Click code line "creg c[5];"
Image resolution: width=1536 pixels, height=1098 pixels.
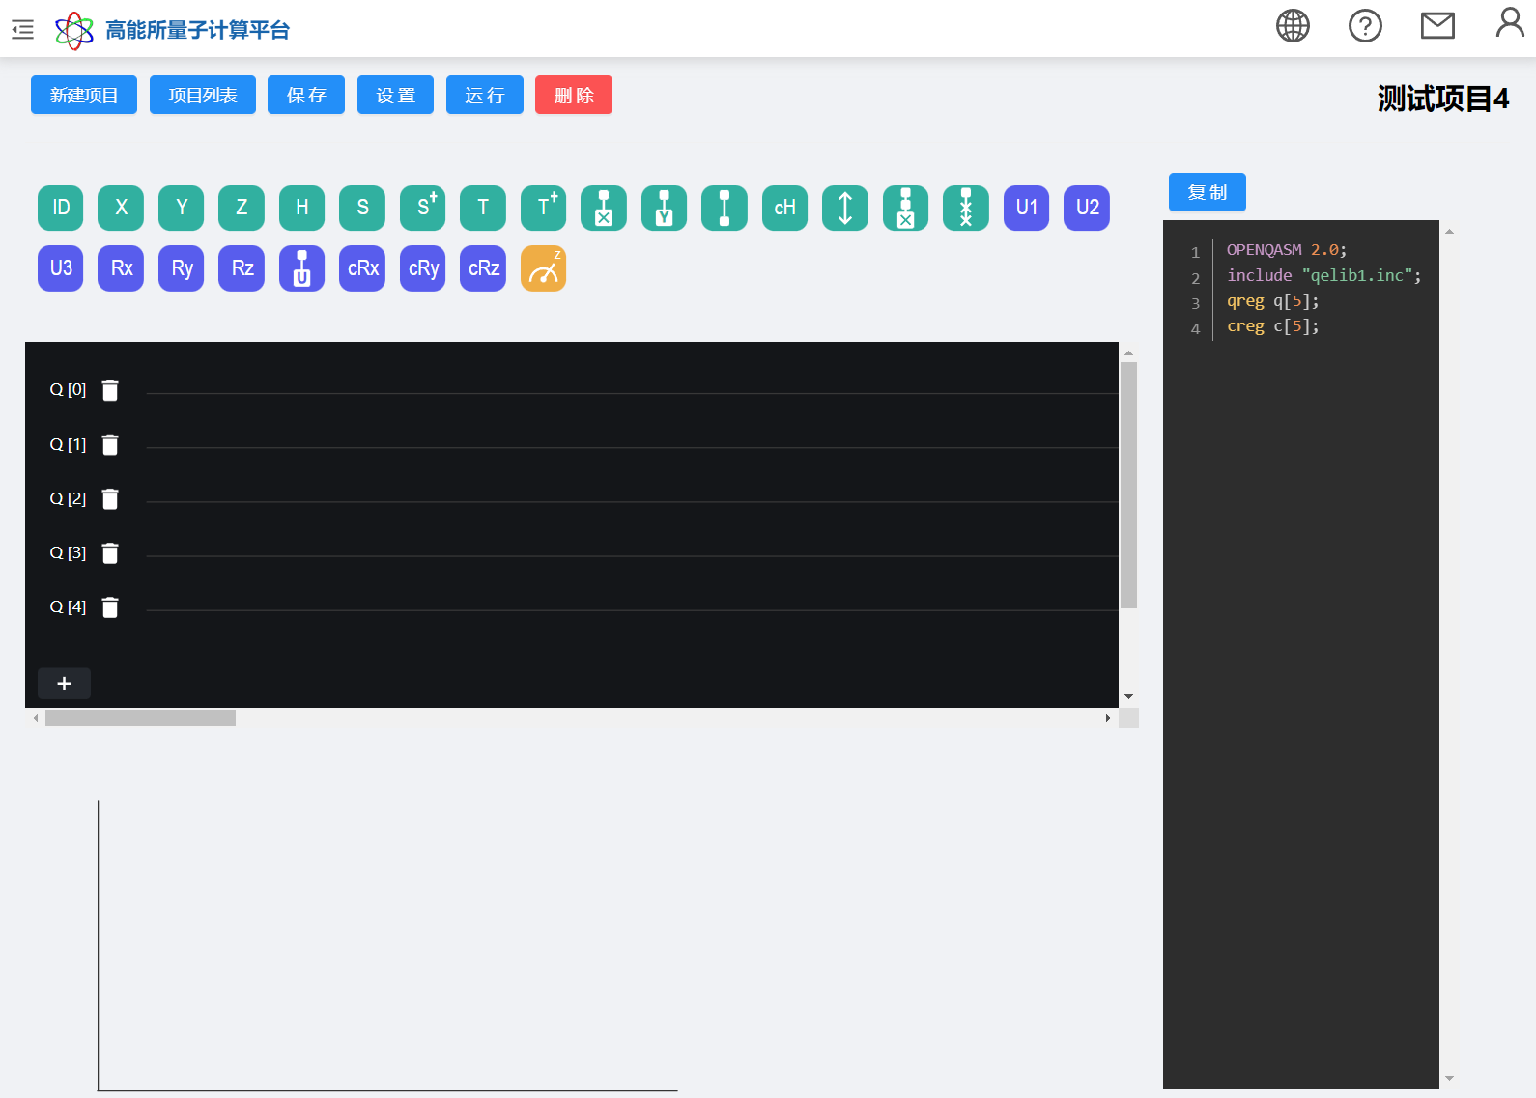point(1272,326)
